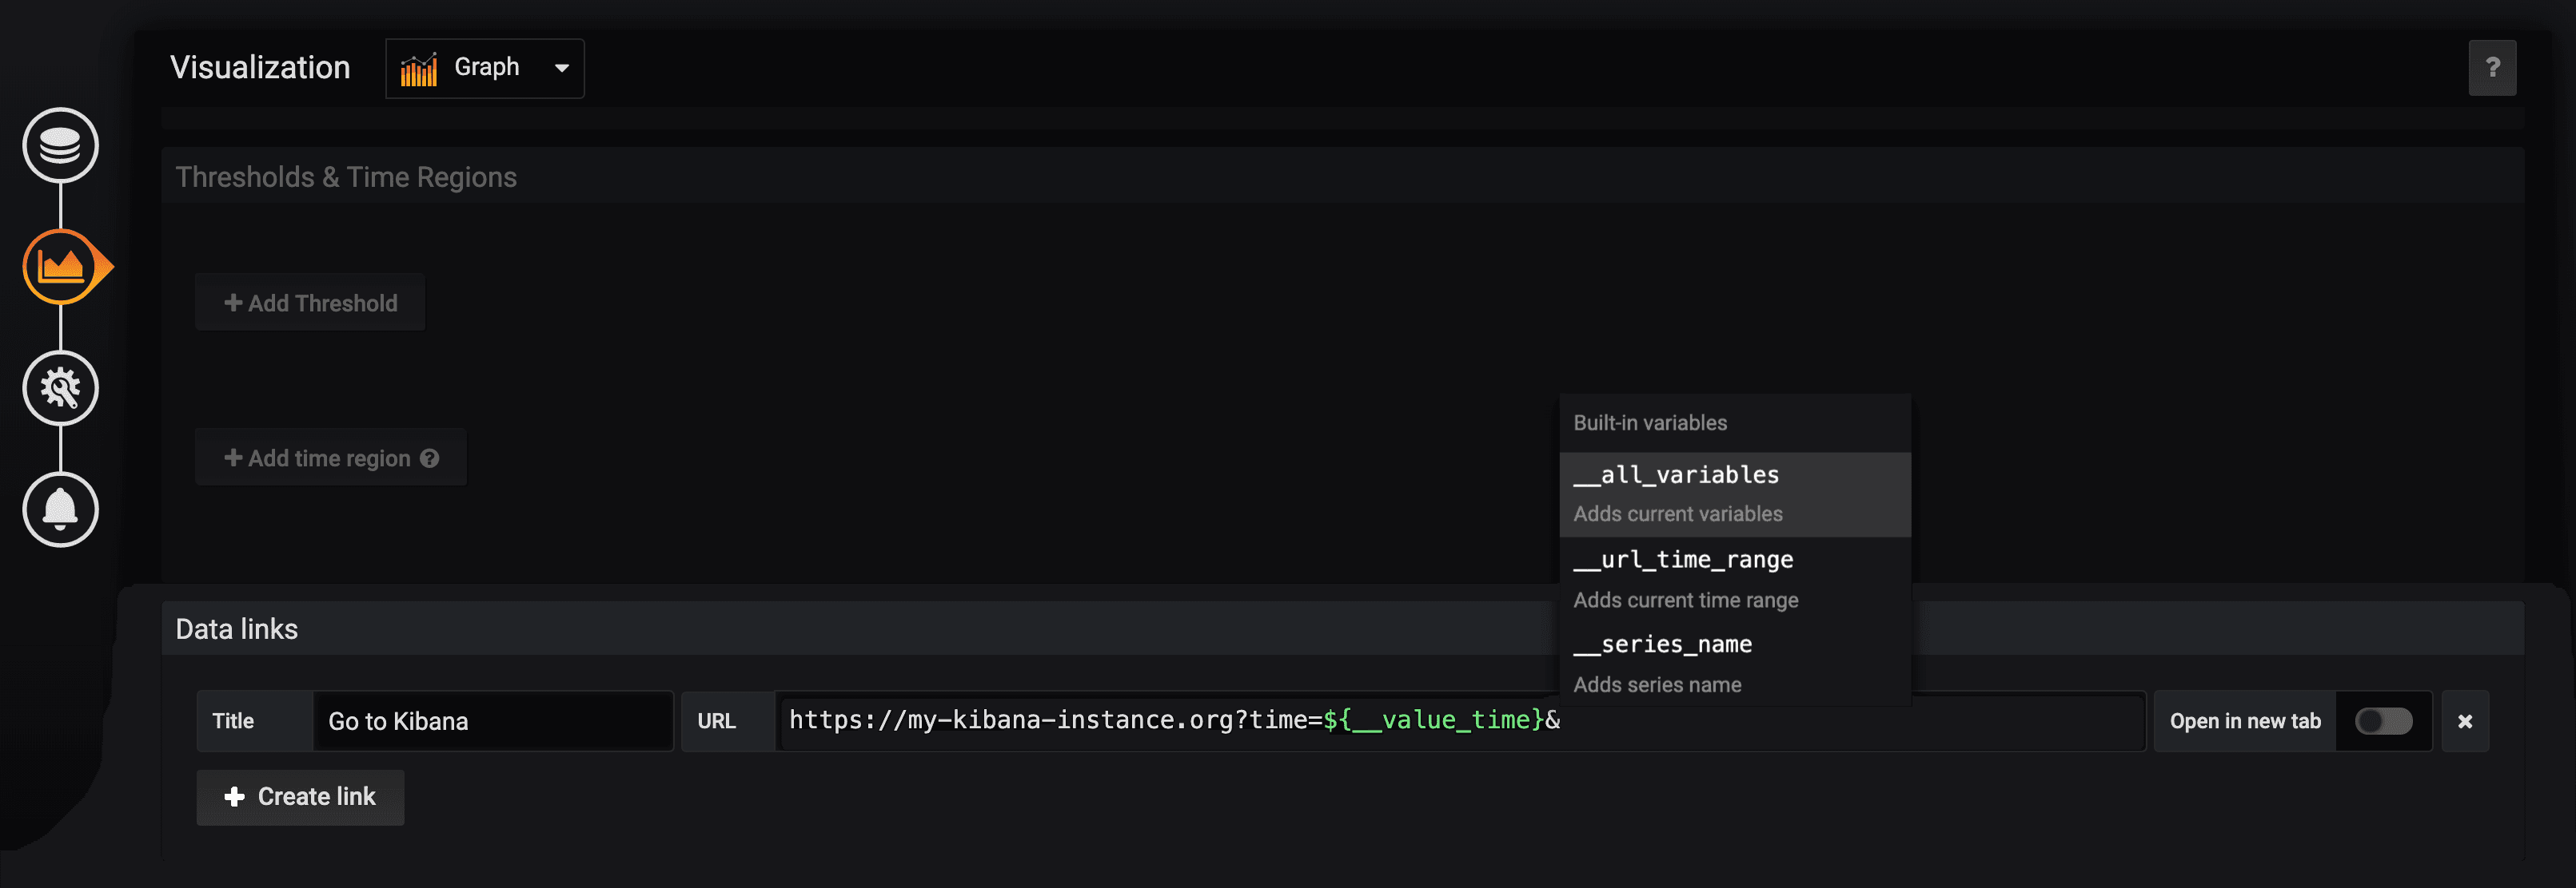Open the Alert bell tab icon
This screenshot has width=2576, height=888.
[60, 509]
